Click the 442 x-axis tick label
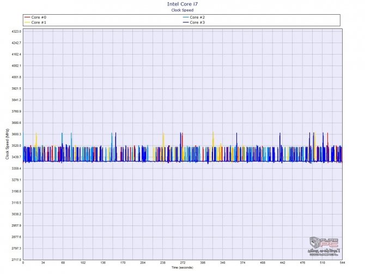365x274 pixels. coord(282,263)
